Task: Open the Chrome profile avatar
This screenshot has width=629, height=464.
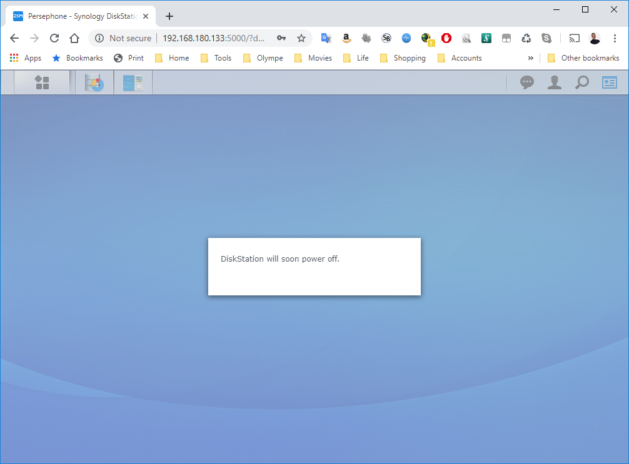Action: coord(595,38)
